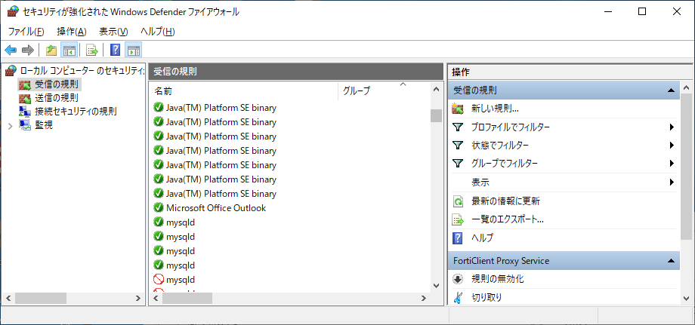The image size is (695, 325).
Task: Collapse the 受信の規則 actions section
Action: (671, 90)
